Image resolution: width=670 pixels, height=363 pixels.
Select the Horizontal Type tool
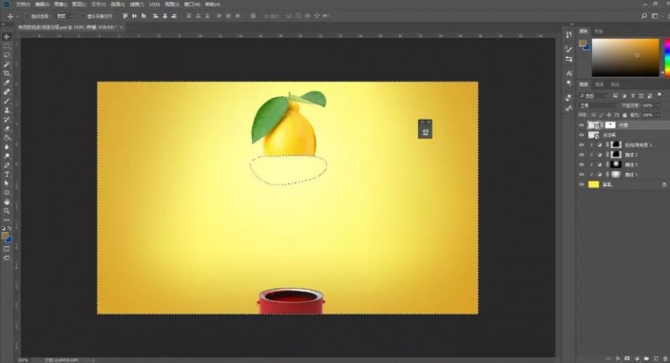tap(7, 174)
